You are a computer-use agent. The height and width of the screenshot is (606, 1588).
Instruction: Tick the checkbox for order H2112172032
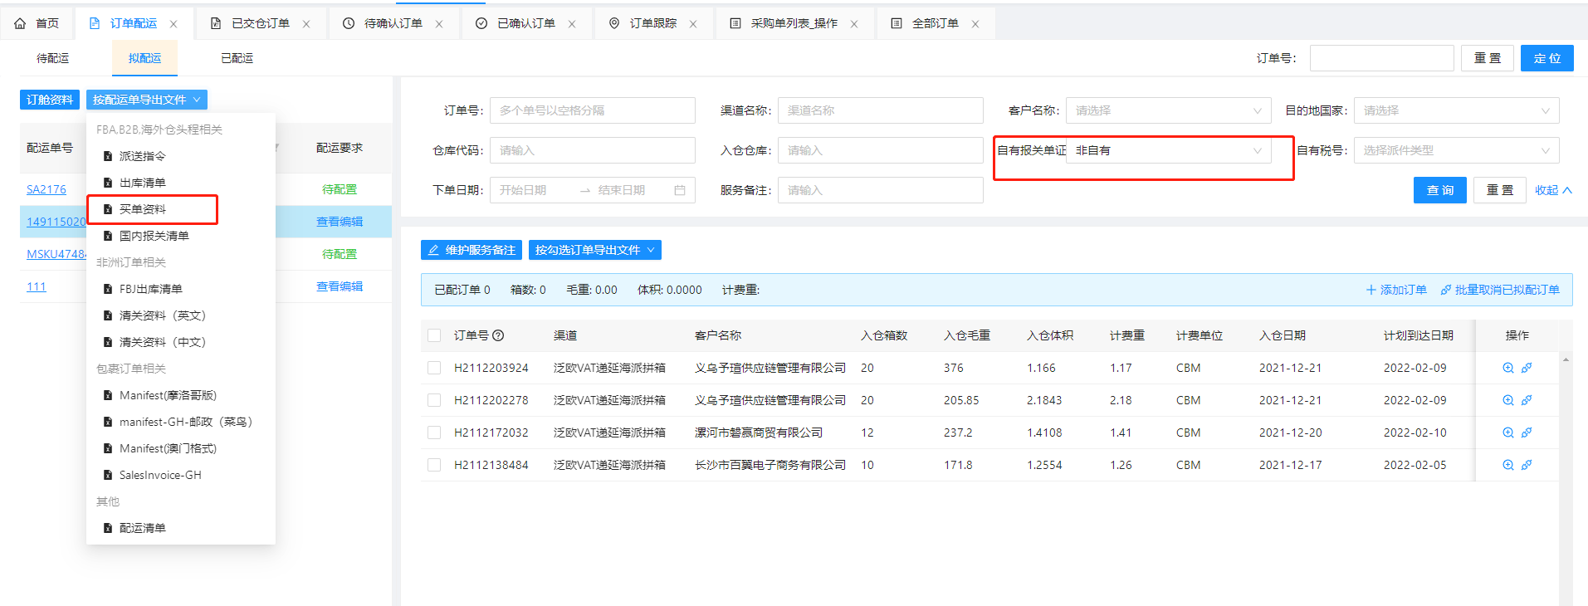[x=434, y=433]
